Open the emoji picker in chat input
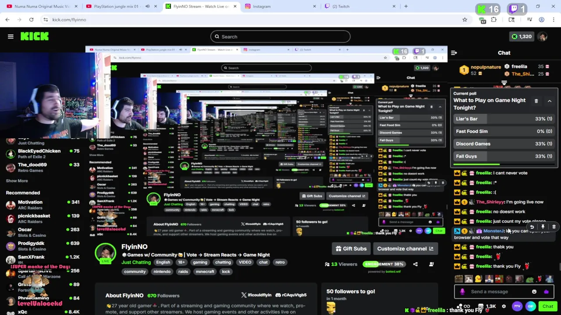Viewport: 561px width, 315px height. coord(534,292)
